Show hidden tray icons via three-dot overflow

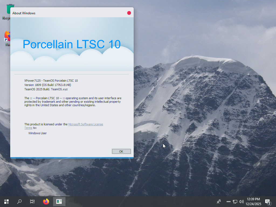point(229,202)
